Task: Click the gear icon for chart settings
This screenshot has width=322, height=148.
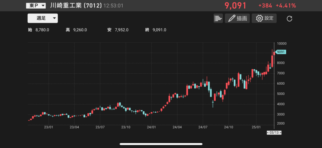Action: coord(259,18)
